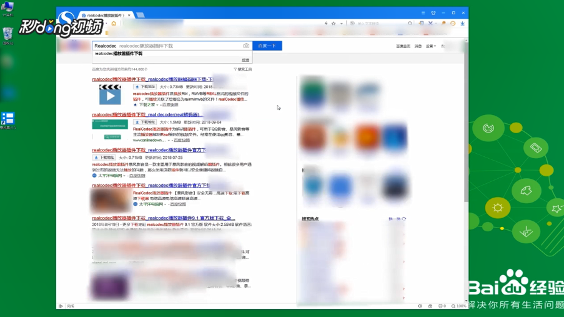This screenshot has height=317, width=564.
Task: Open the dropdown arrow beside the star icon
Action: (342, 23)
